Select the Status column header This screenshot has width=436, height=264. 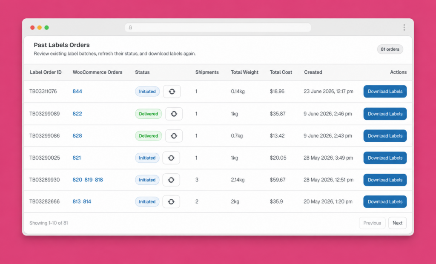click(142, 72)
